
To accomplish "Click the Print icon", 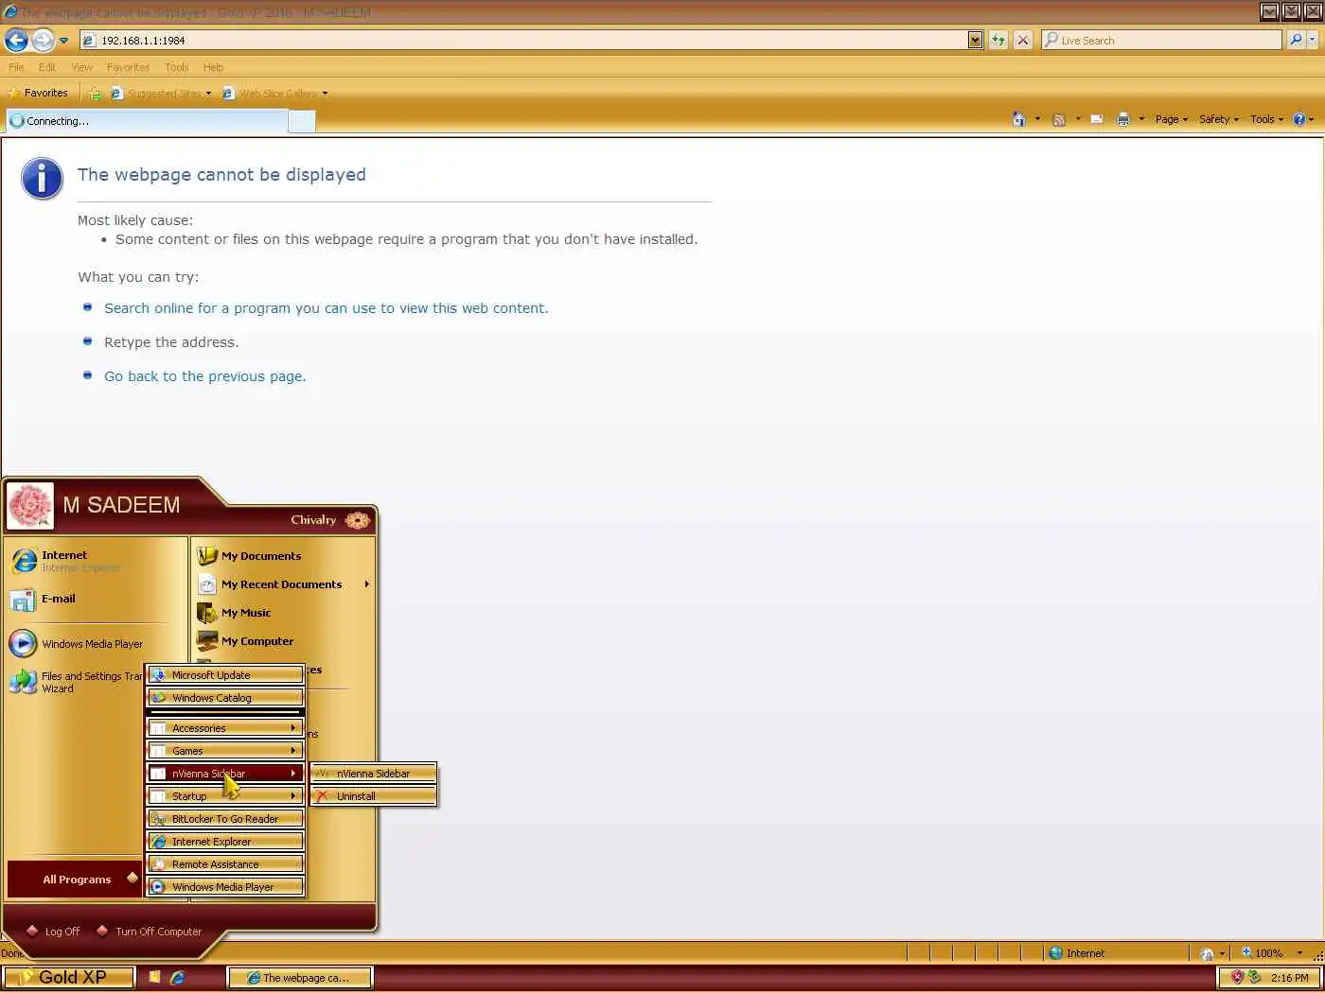I will (x=1123, y=119).
